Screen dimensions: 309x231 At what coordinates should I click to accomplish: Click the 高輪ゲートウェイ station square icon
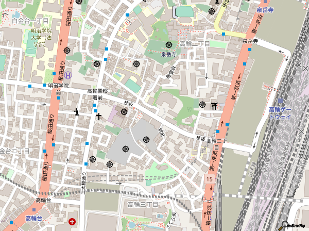(x=280, y=102)
